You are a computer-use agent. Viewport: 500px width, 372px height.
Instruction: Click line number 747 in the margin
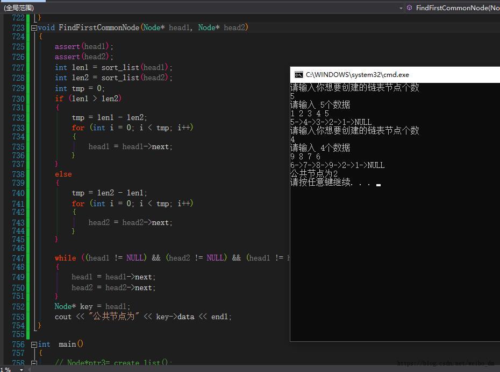pyautogui.click(x=18, y=258)
